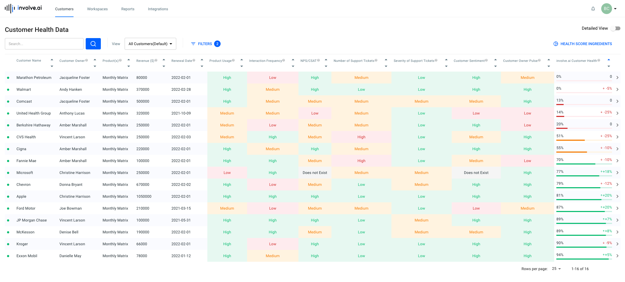Expand the Microsoft row chevron
625x282 pixels.
click(617, 173)
